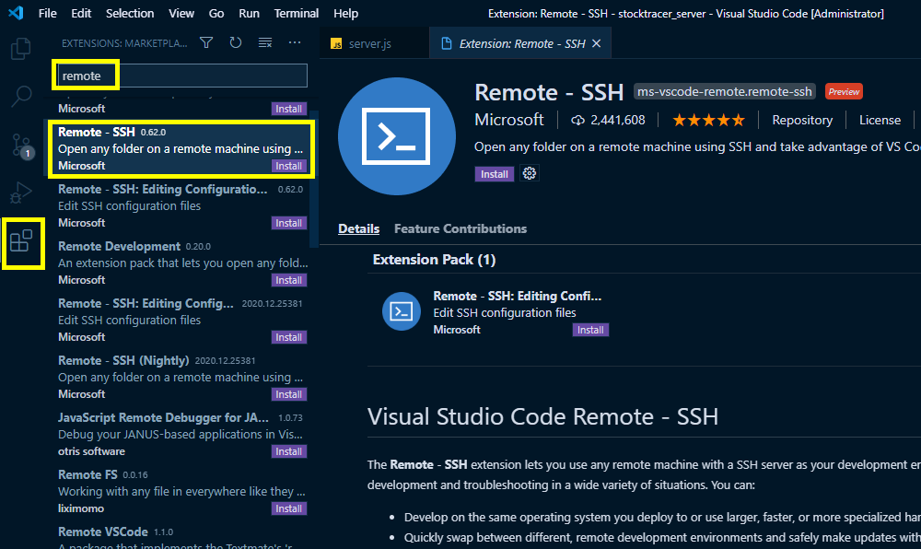Click the EXTENSIONS: MARKETPLACE panel title
The height and width of the screenshot is (549, 921).
(x=124, y=43)
